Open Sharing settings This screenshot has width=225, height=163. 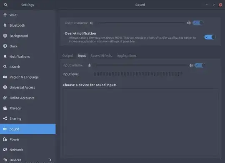click(x=27, y=119)
